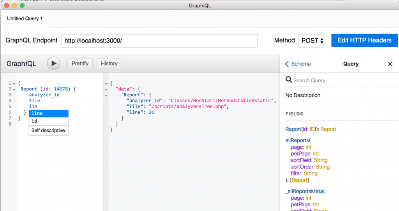
Task: Collapse query editor line 2 fold arrow
Action: point(14,89)
